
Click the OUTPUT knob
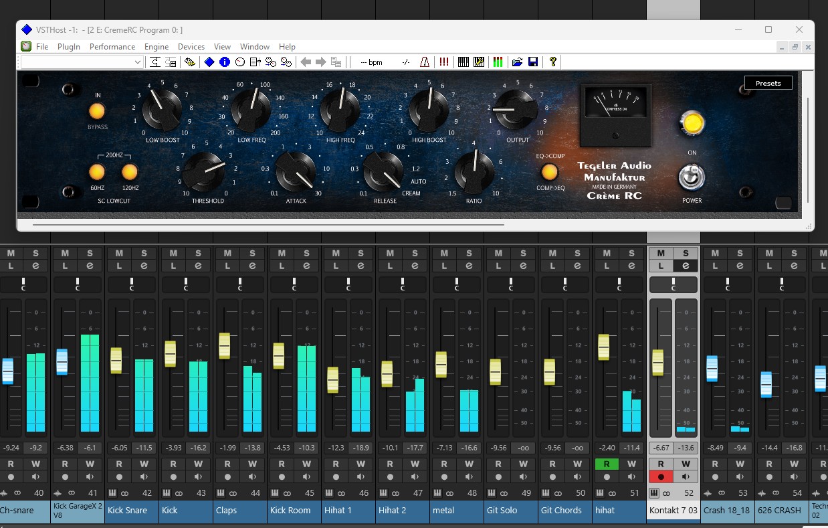[517, 110]
